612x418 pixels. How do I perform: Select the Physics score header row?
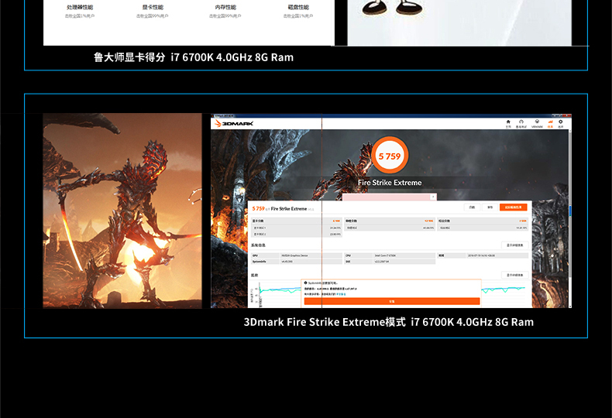390,221
